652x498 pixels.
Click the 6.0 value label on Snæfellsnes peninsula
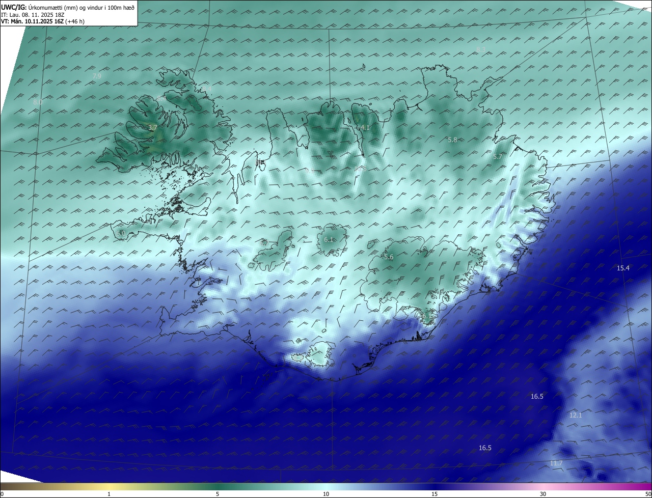pyautogui.click(x=121, y=233)
